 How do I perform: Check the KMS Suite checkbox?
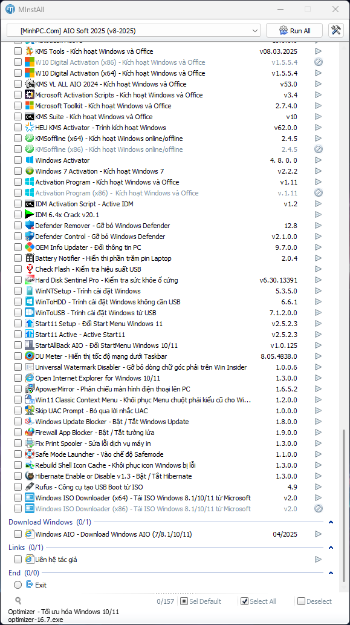18,117
